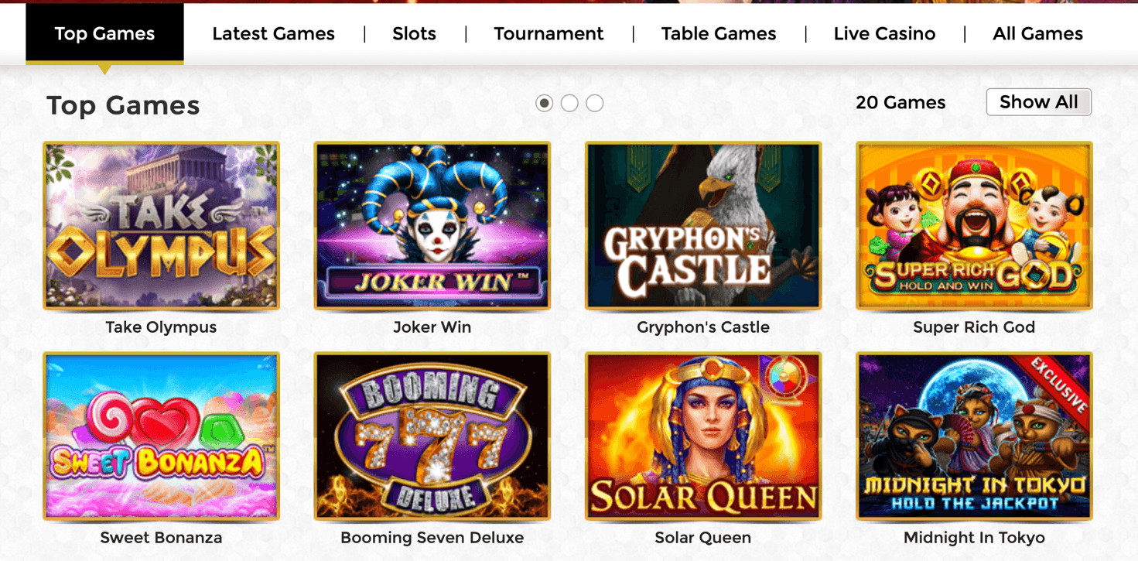This screenshot has width=1138, height=561.
Task: Switch to the Live Casino tab
Action: tap(884, 34)
